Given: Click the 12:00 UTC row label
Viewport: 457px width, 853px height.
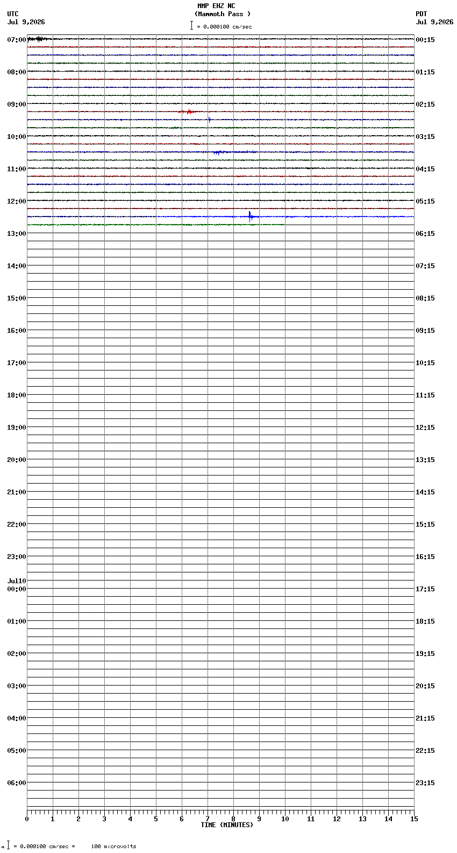Looking at the screenshot, I should pyautogui.click(x=17, y=201).
